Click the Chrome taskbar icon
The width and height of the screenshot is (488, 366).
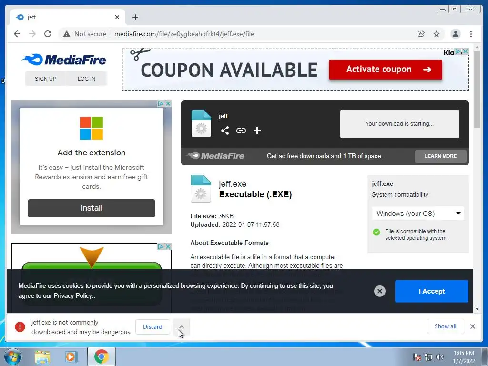[x=101, y=356]
